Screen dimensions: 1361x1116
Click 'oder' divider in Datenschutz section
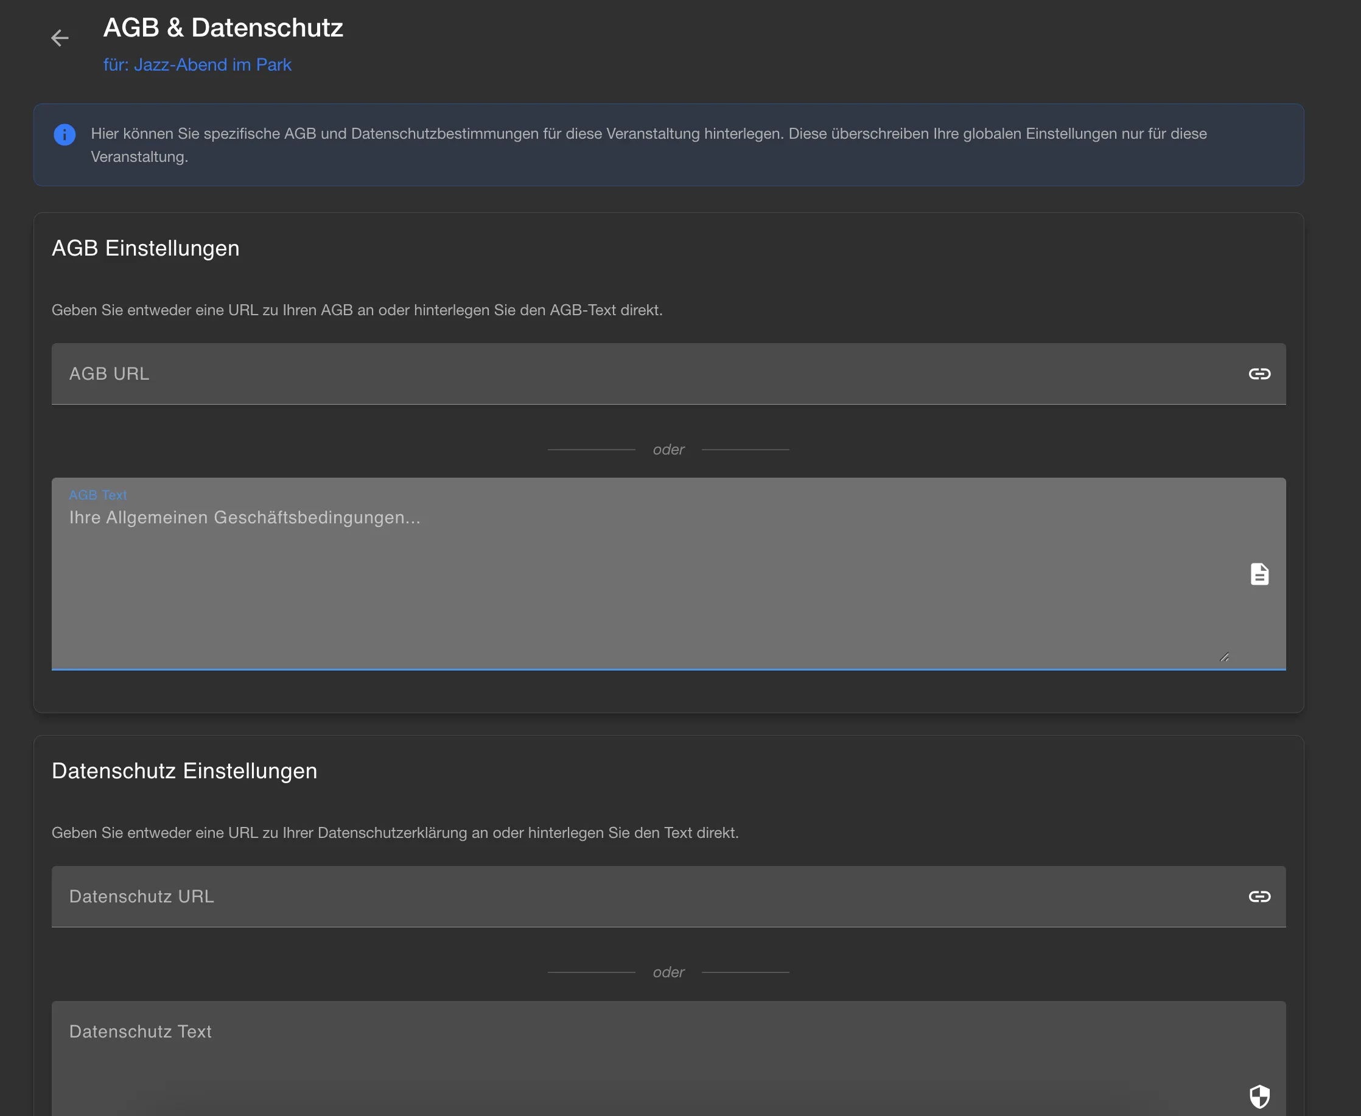[x=668, y=972]
